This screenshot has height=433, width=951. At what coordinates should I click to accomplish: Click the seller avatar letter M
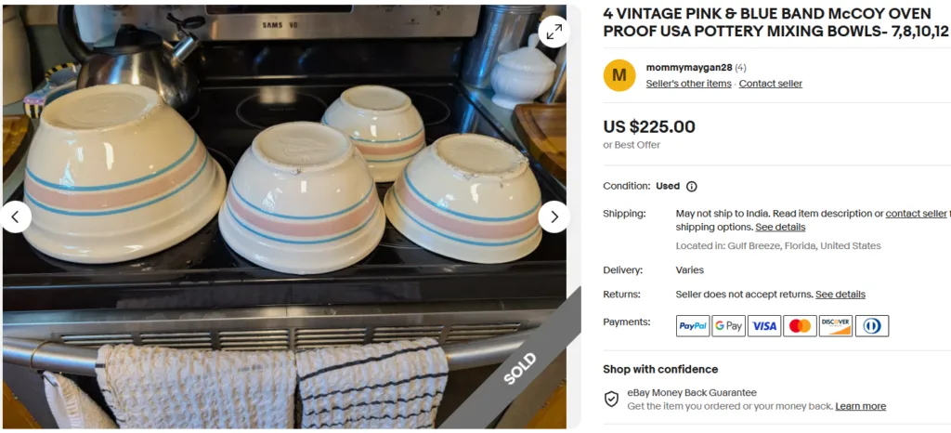point(619,75)
